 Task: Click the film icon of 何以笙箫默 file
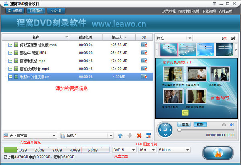(16, 45)
